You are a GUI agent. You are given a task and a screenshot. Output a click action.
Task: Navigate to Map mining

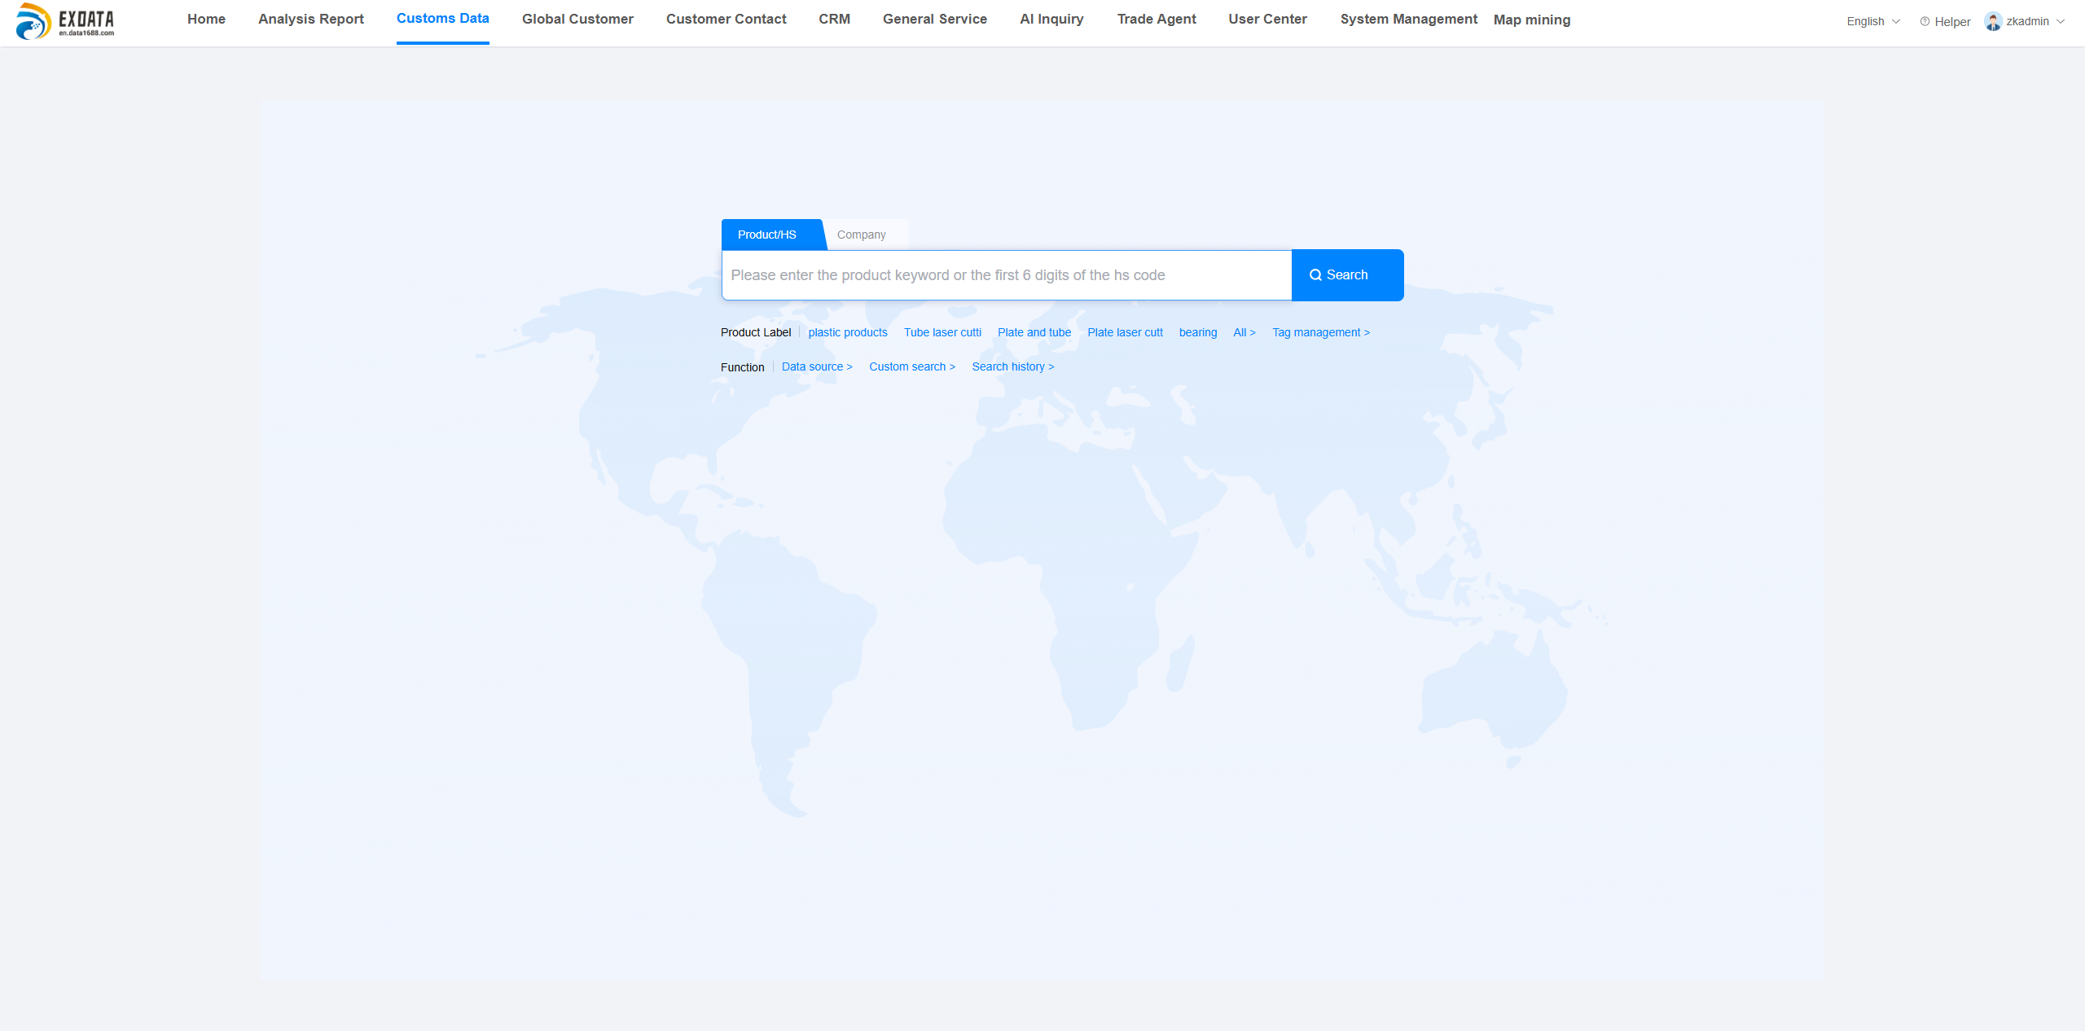(1531, 19)
